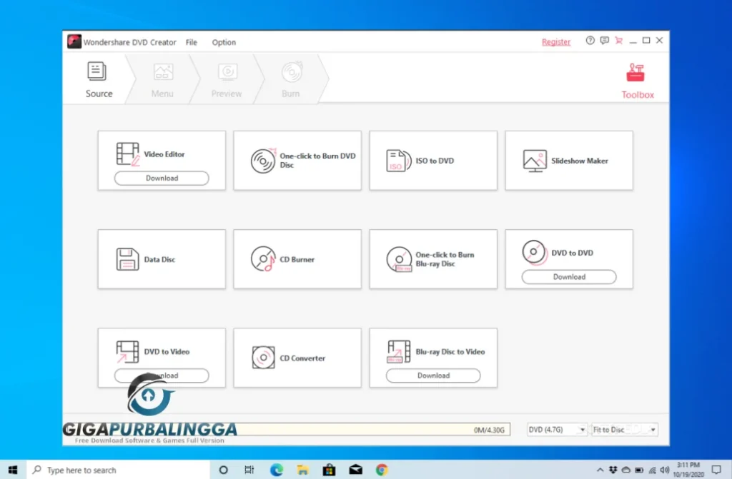Select the Video Editor tool
The image size is (732, 479).
(x=162, y=153)
